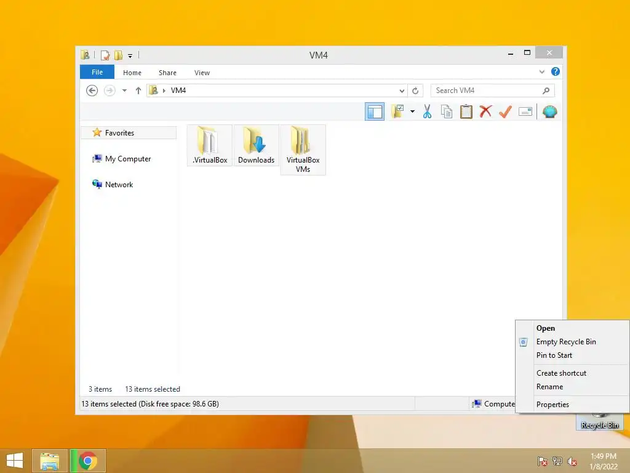
Task: Click Computer label in status bar
Action: tap(500, 404)
